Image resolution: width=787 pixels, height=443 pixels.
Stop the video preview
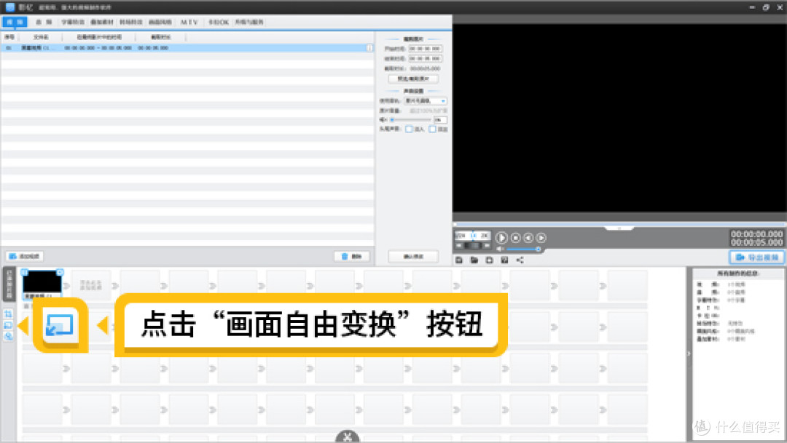click(515, 238)
